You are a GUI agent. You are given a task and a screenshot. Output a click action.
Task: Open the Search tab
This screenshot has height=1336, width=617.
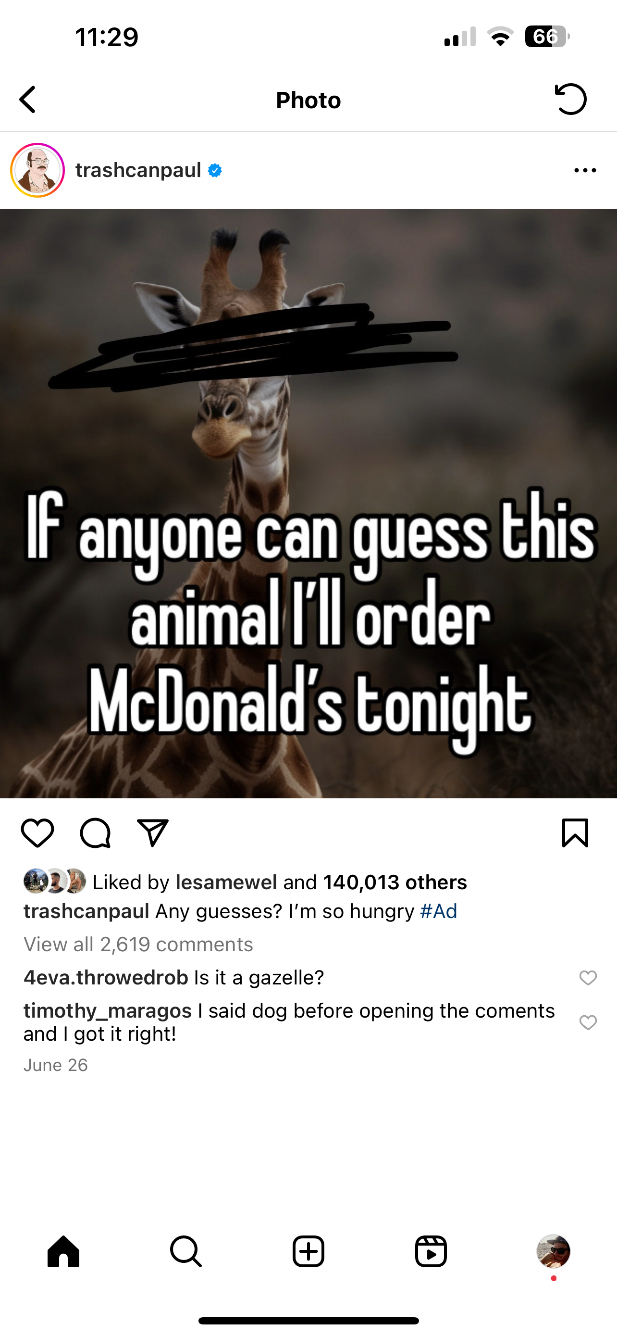tap(185, 1251)
